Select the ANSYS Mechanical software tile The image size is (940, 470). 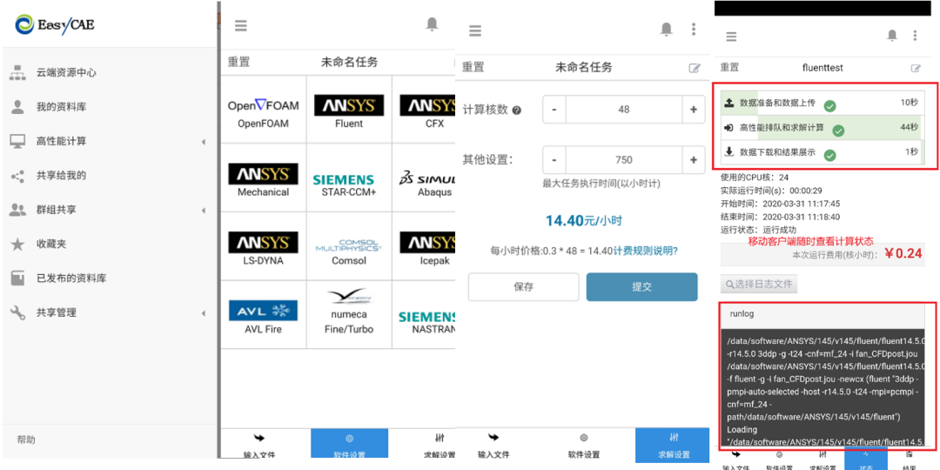[x=263, y=178]
